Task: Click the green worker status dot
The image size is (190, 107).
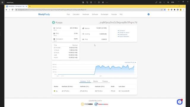Action: tap(54, 91)
